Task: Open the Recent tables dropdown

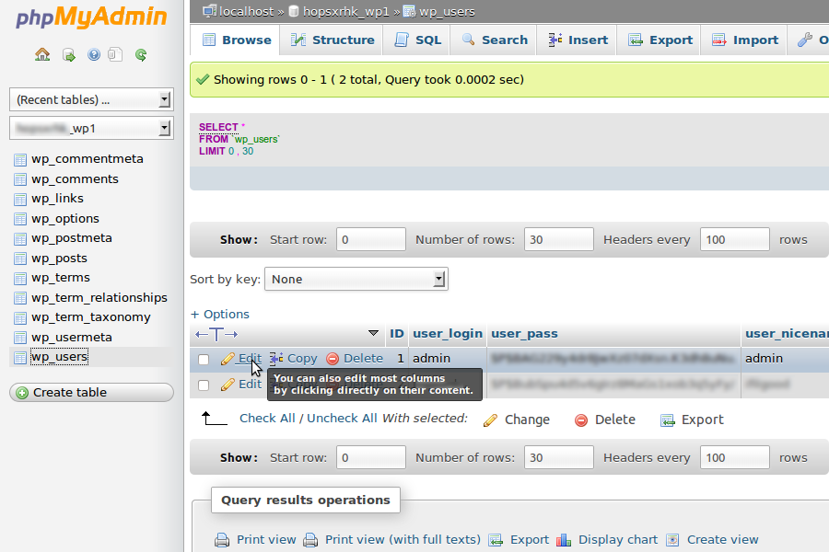Action: [x=91, y=99]
